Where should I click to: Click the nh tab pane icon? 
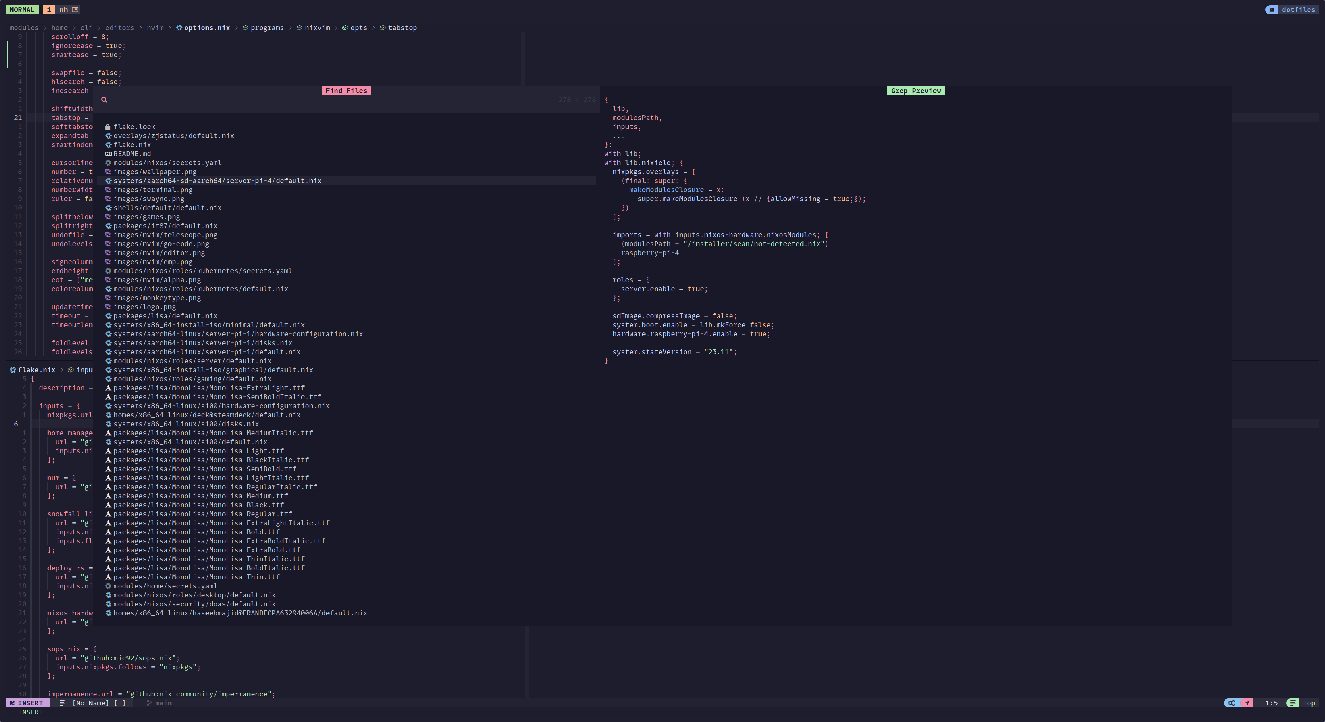coord(75,10)
